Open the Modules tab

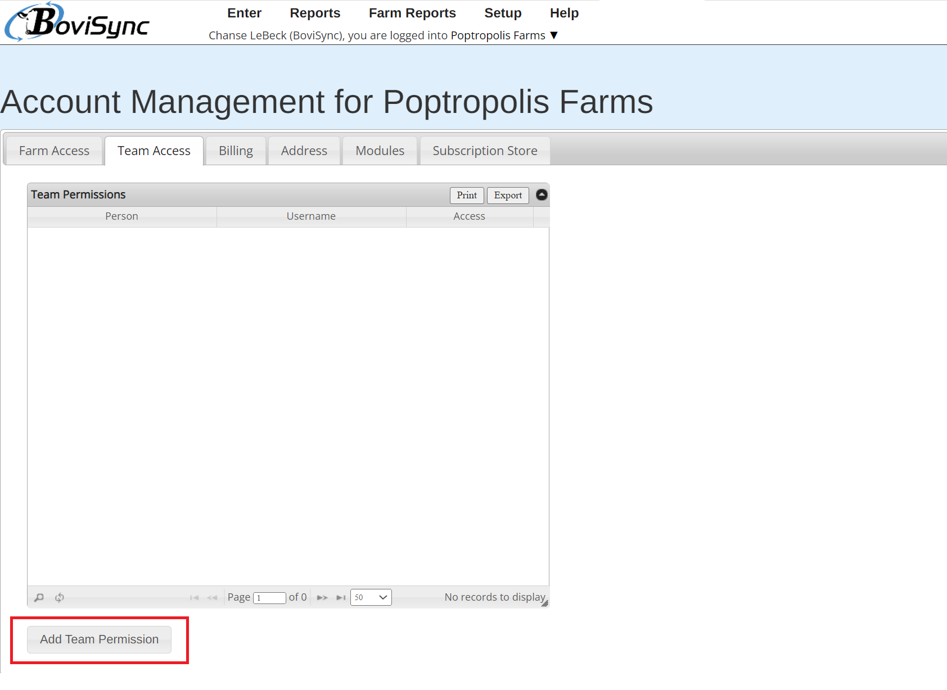(380, 151)
